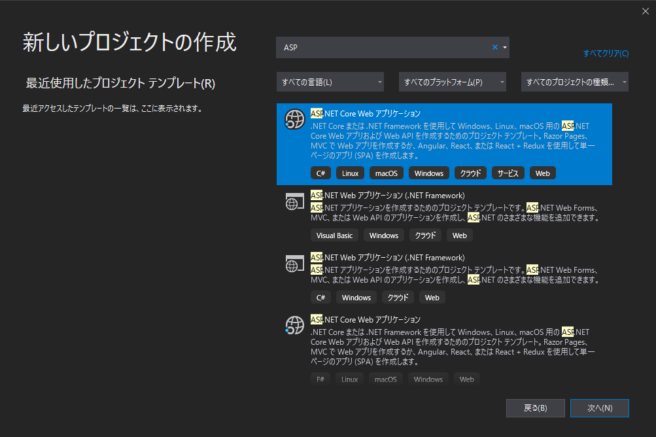The width and height of the screenshot is (656, 437).
Task: Open the すべてのプラットフォーム(P) platform filter dropdown
Action: tap(452, 82)
